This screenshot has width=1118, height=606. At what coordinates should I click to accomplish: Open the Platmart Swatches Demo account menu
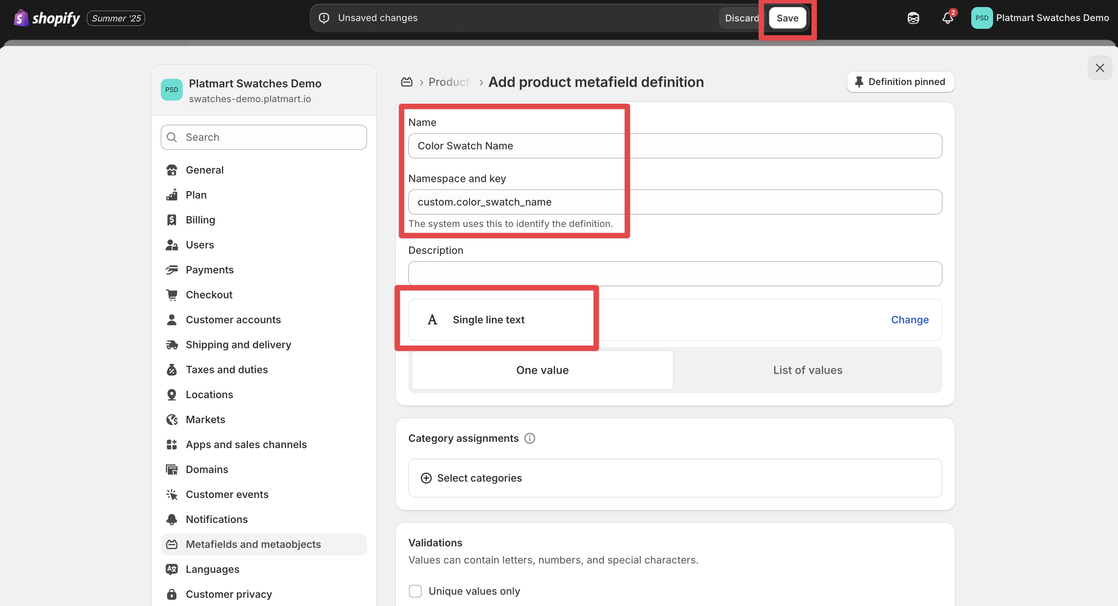[x=1040, y=18]
